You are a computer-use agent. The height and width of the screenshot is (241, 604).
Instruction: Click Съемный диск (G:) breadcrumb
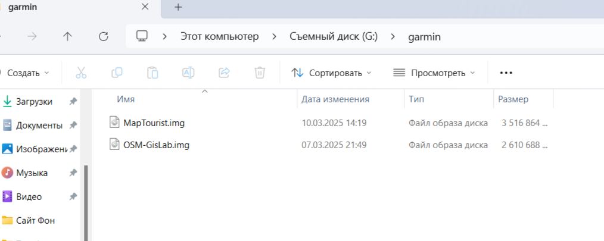tap(334, 37)
